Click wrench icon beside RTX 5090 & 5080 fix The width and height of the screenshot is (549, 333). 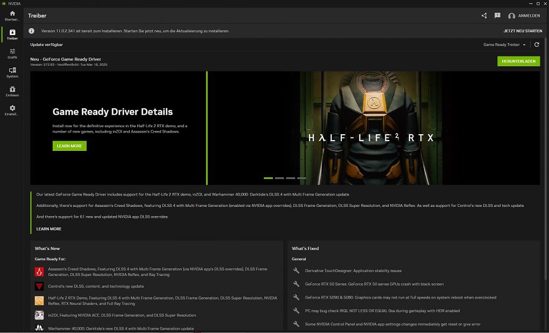[x=296, y=297]
